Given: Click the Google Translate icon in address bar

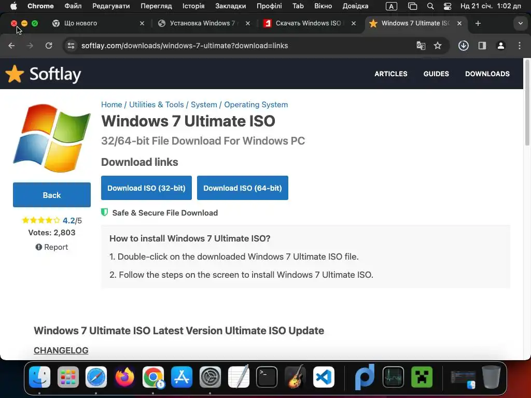Looking at the screenshot, I should click(x=421, y=46).
